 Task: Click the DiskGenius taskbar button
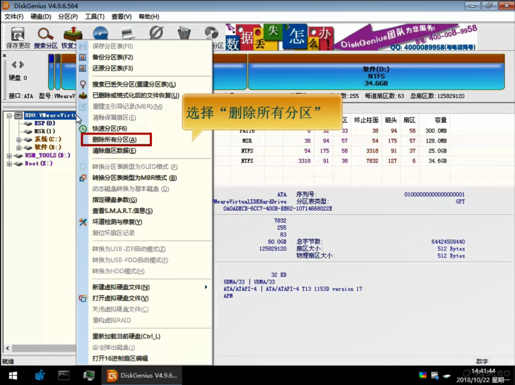[142, 375]
